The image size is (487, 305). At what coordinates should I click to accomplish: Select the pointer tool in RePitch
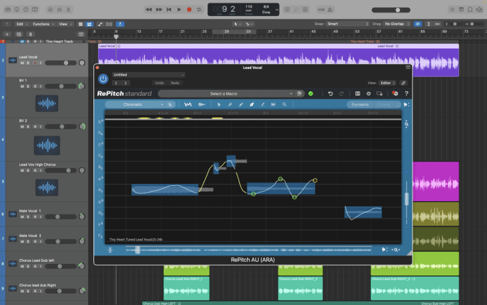click(x=219, y=104)
